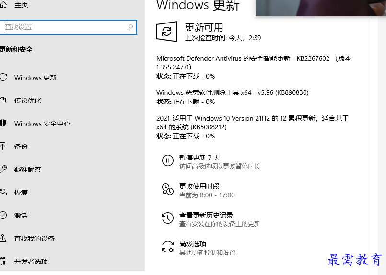
Task: Open 查找我的设备 settings
Action: [x=34, y=239]
